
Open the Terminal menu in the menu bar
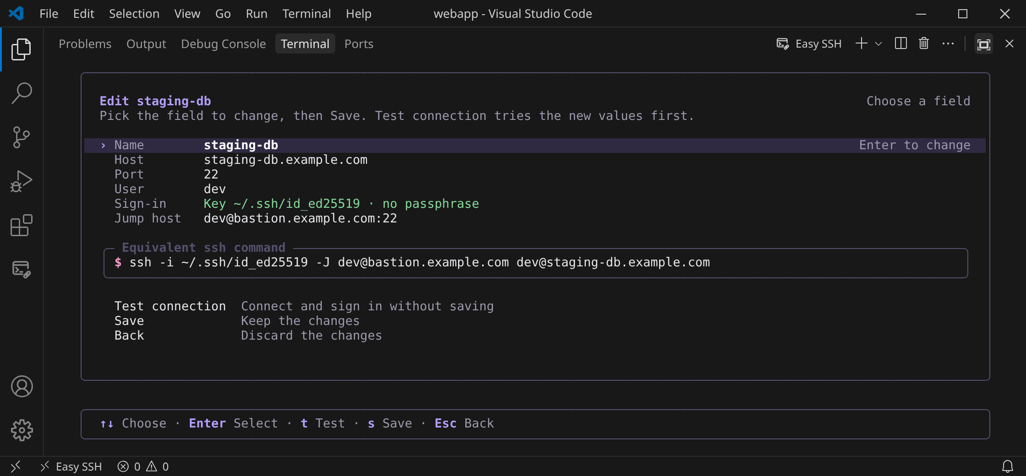[x=306, y=14]
